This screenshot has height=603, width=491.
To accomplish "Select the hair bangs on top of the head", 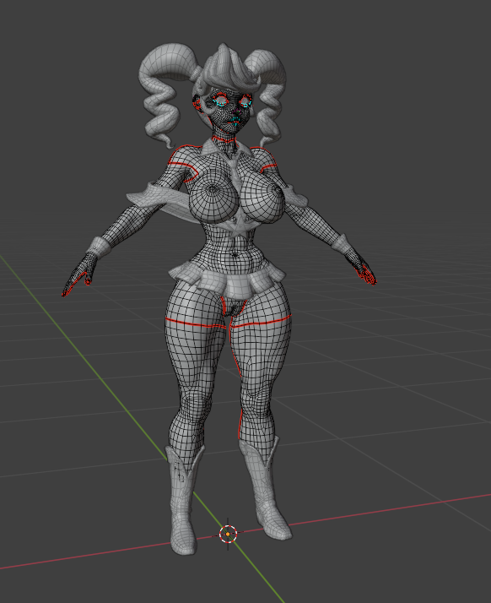I will [229, 71].
